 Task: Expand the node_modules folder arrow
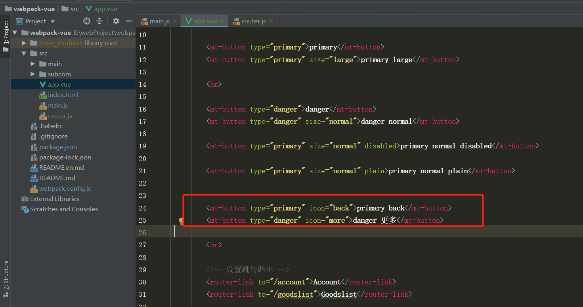coord(24,43)
